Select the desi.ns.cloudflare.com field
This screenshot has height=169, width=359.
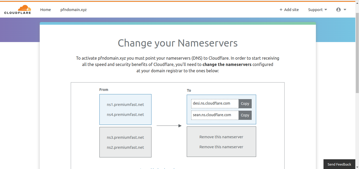tap(215, 104)
